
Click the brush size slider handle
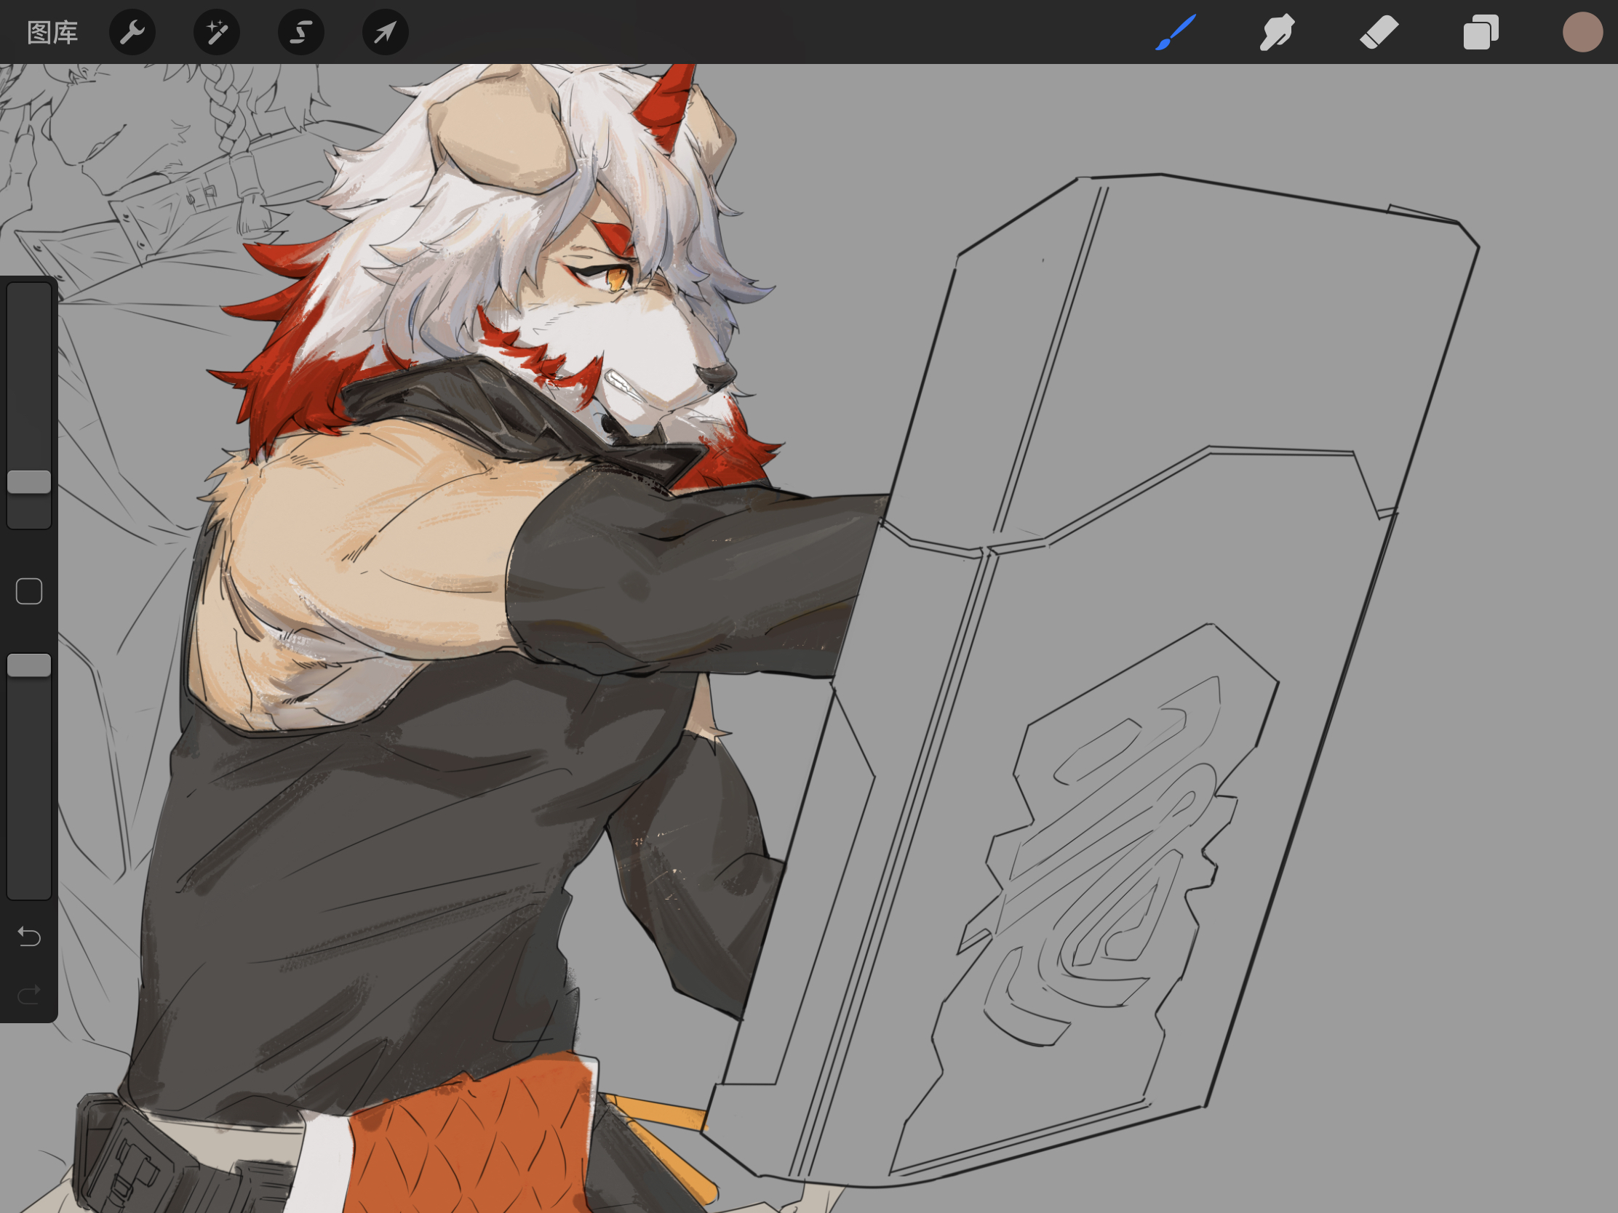[x=29, y=482]
